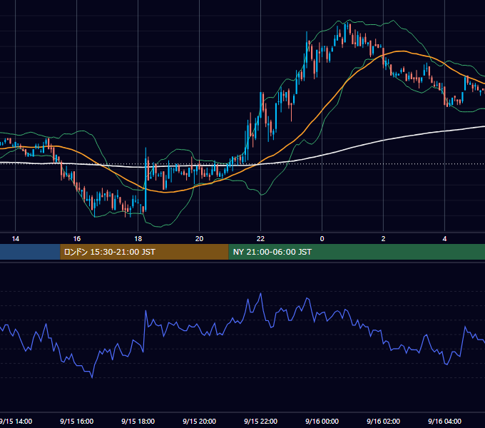The image size is (485, 428).
Task: Click the 9/15 20:00 date label
Action: 199,421
